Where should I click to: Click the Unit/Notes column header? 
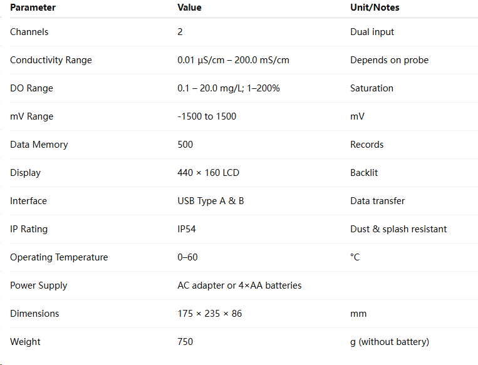(x=375, y=8)
